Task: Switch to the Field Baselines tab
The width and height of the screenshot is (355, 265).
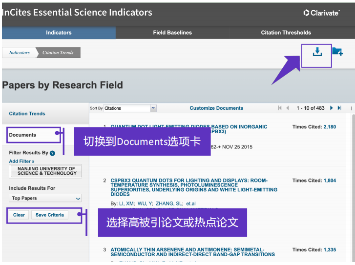Action: 172,33
